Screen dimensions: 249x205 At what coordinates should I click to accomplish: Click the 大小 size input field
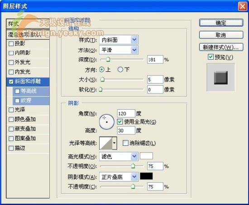point(155,79)
